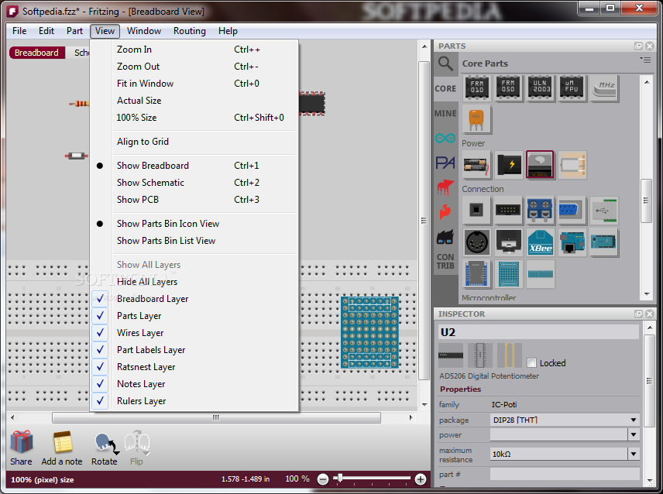Select the round DIN connector part
This screenshot has width=663, height=494.
click(476, 243)
